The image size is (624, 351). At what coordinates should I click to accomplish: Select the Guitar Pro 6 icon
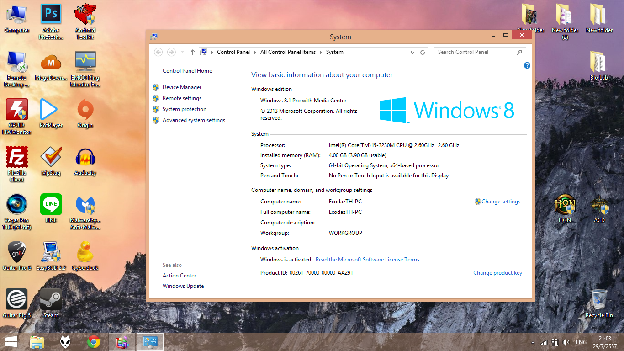click(x=17, y=256)
